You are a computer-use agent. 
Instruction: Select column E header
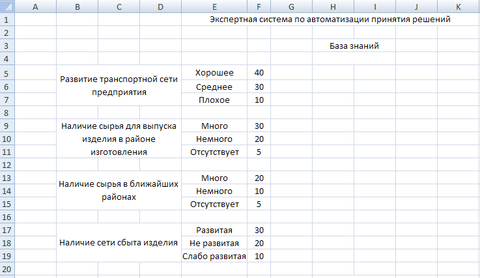[x=214, y=7]
